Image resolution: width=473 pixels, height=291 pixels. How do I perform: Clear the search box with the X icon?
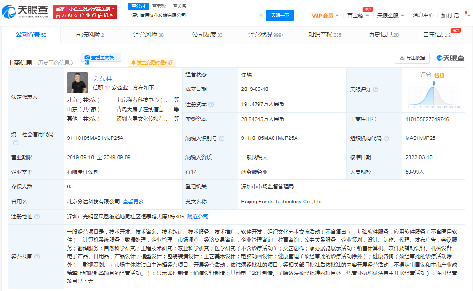click(x=261, y=16)
